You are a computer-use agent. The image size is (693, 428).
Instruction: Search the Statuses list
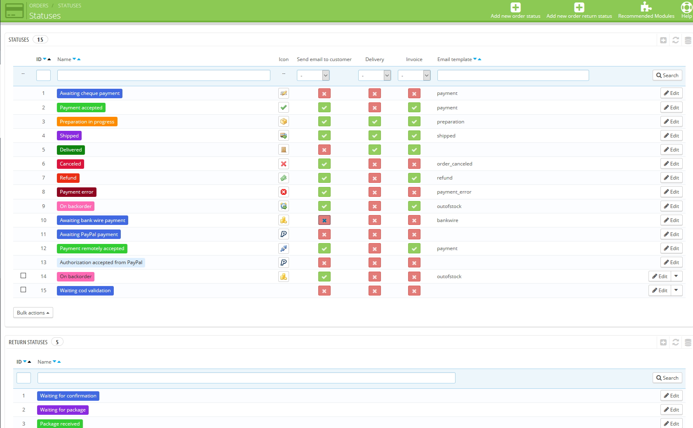(667, 75)
